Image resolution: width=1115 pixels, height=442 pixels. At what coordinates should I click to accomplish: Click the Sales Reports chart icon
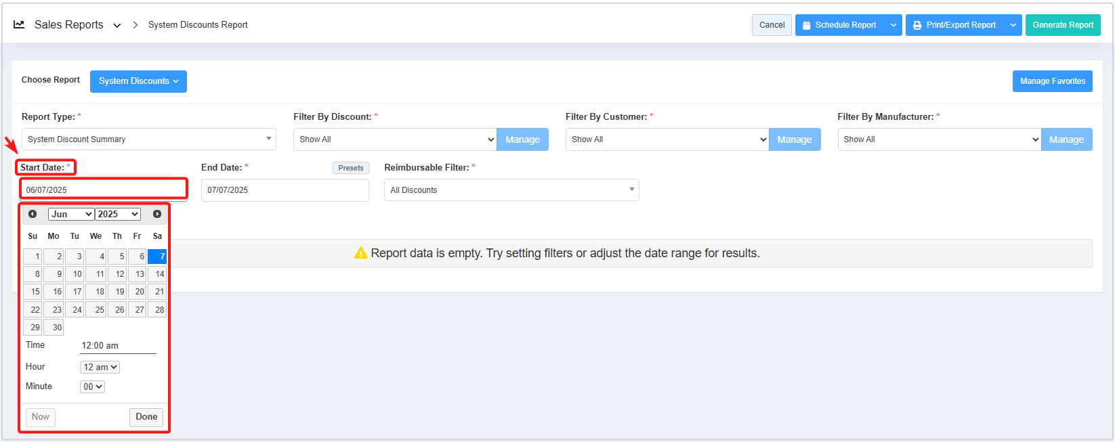[19, 24]
